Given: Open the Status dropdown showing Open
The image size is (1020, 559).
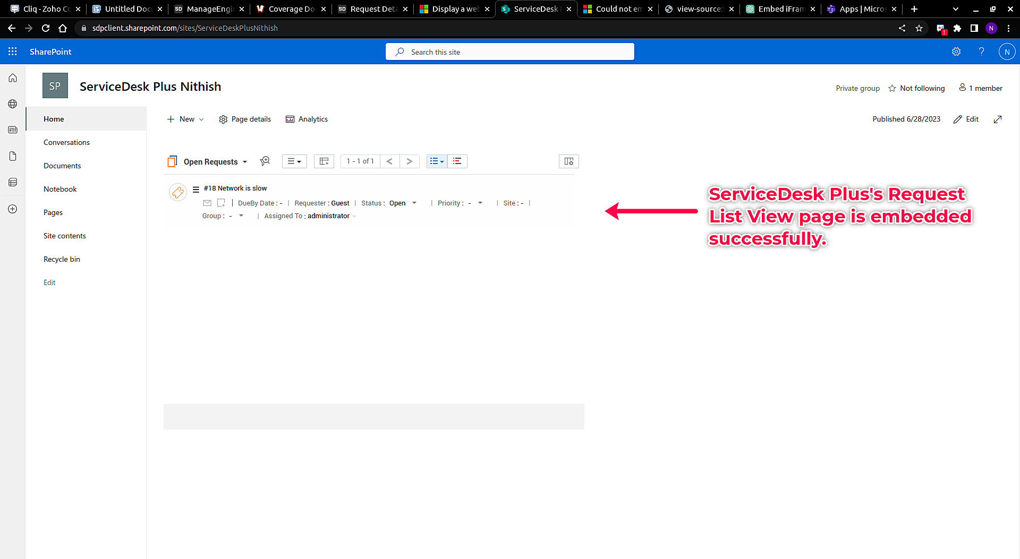Looking at the screenshot, I should [x=414, y=203].
